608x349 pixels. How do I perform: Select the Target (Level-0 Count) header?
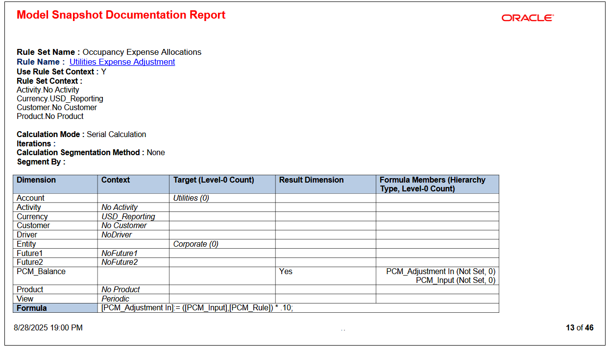(x=213, y=180)
